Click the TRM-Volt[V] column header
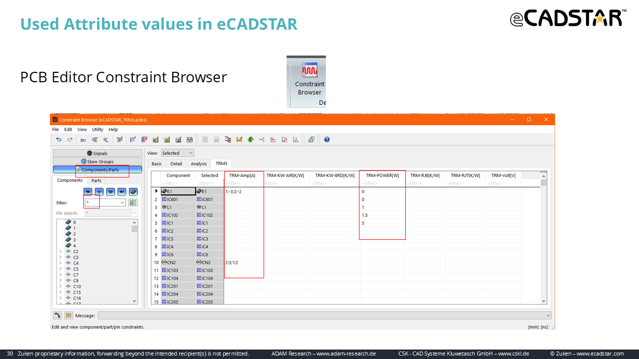 (503, 176)
